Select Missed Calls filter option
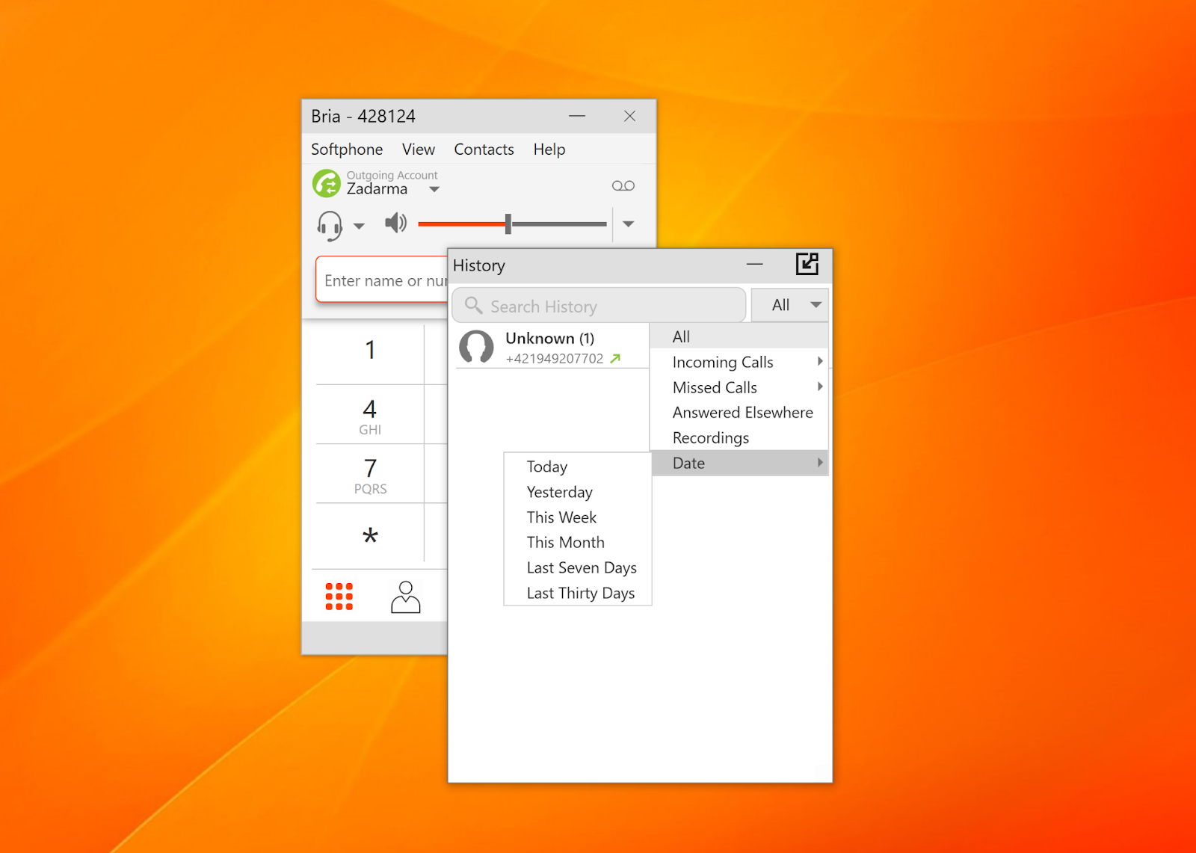The width and height of the screenshot is (1196, 853). tap(715, 387)
